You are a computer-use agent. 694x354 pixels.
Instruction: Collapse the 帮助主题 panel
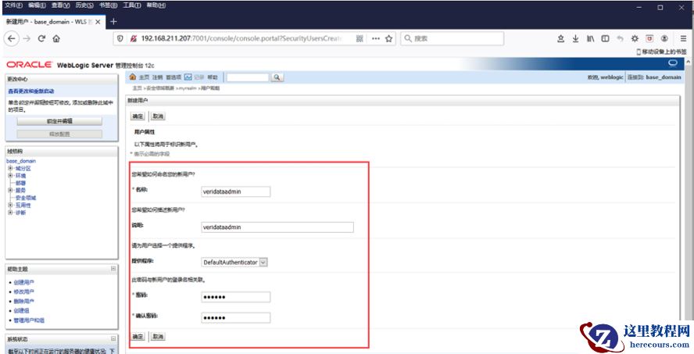(113, 268)
